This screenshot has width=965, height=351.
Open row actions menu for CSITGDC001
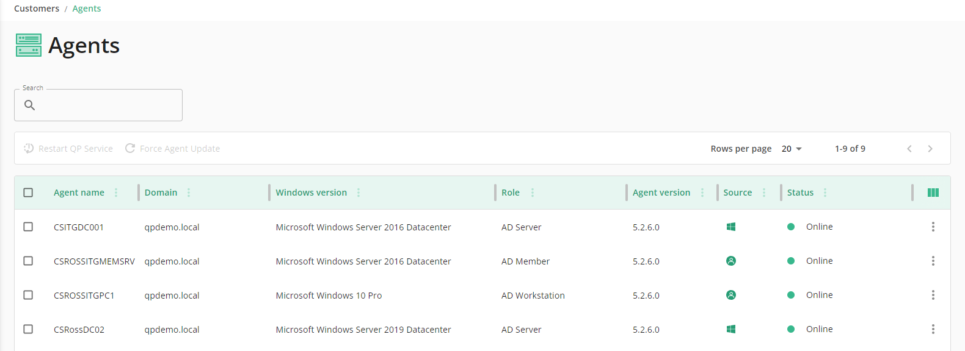(x=933, y=227)
